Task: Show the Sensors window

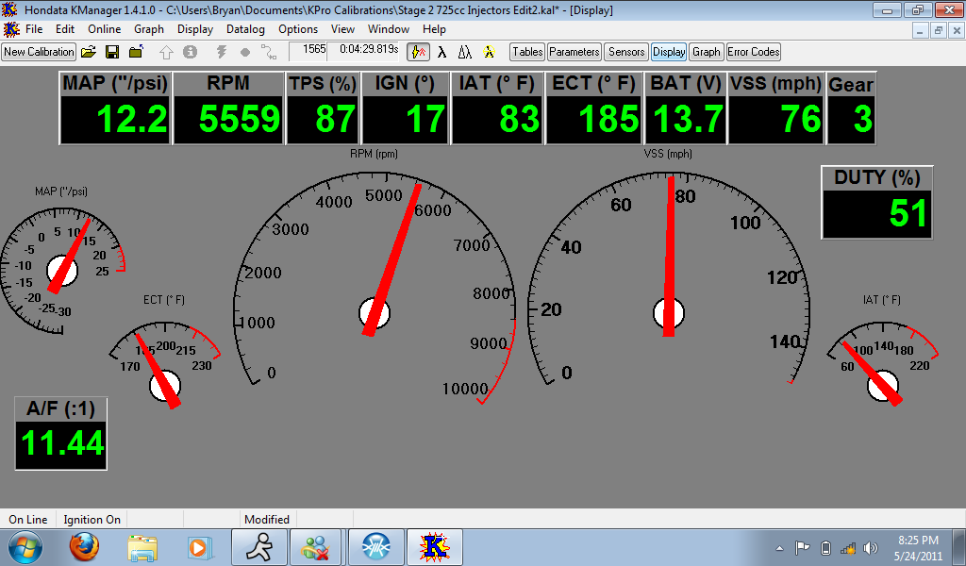Action: (x=626, y=52)
